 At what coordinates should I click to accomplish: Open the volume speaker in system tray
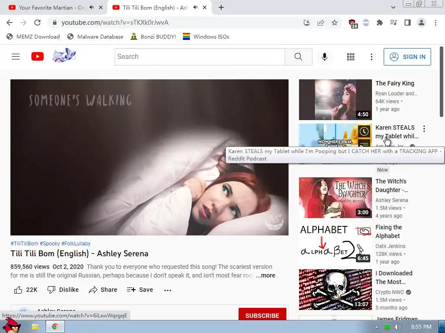coord(397,327)
